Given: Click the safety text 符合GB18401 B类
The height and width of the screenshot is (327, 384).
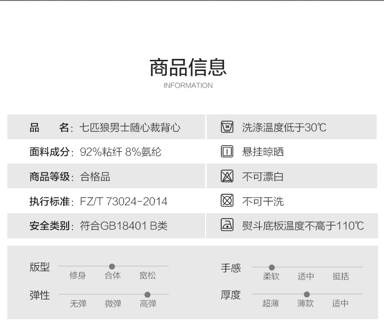Looking at the screenshot, I should pos(123,226).
